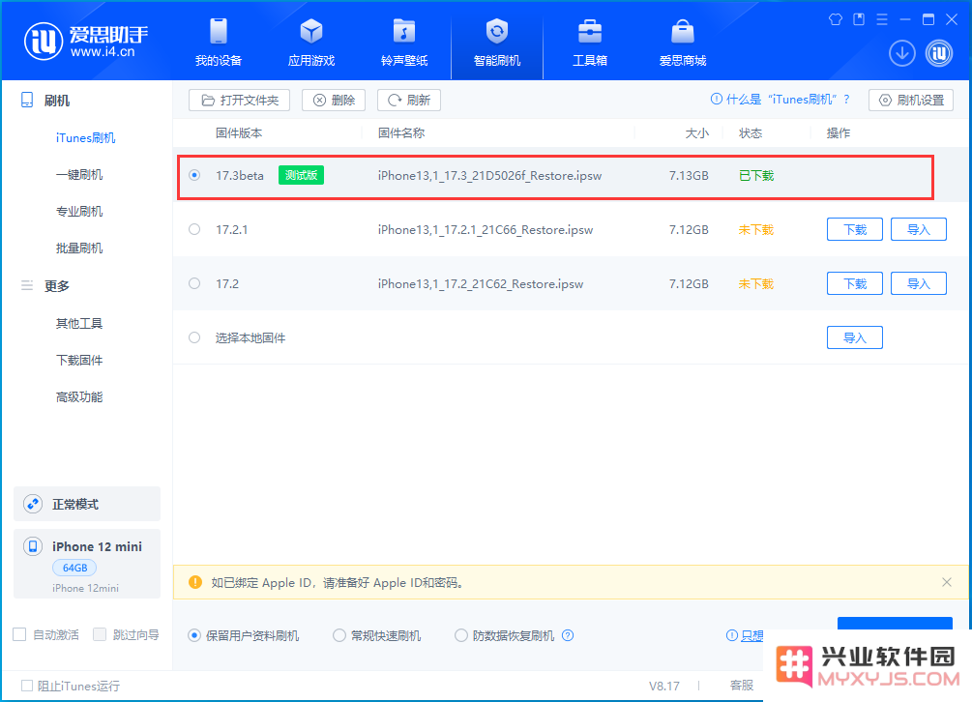Screen dimensions: 972x702
Task: Click the 未下载 status in the 17.2.1 row
Action: [756, 229]
